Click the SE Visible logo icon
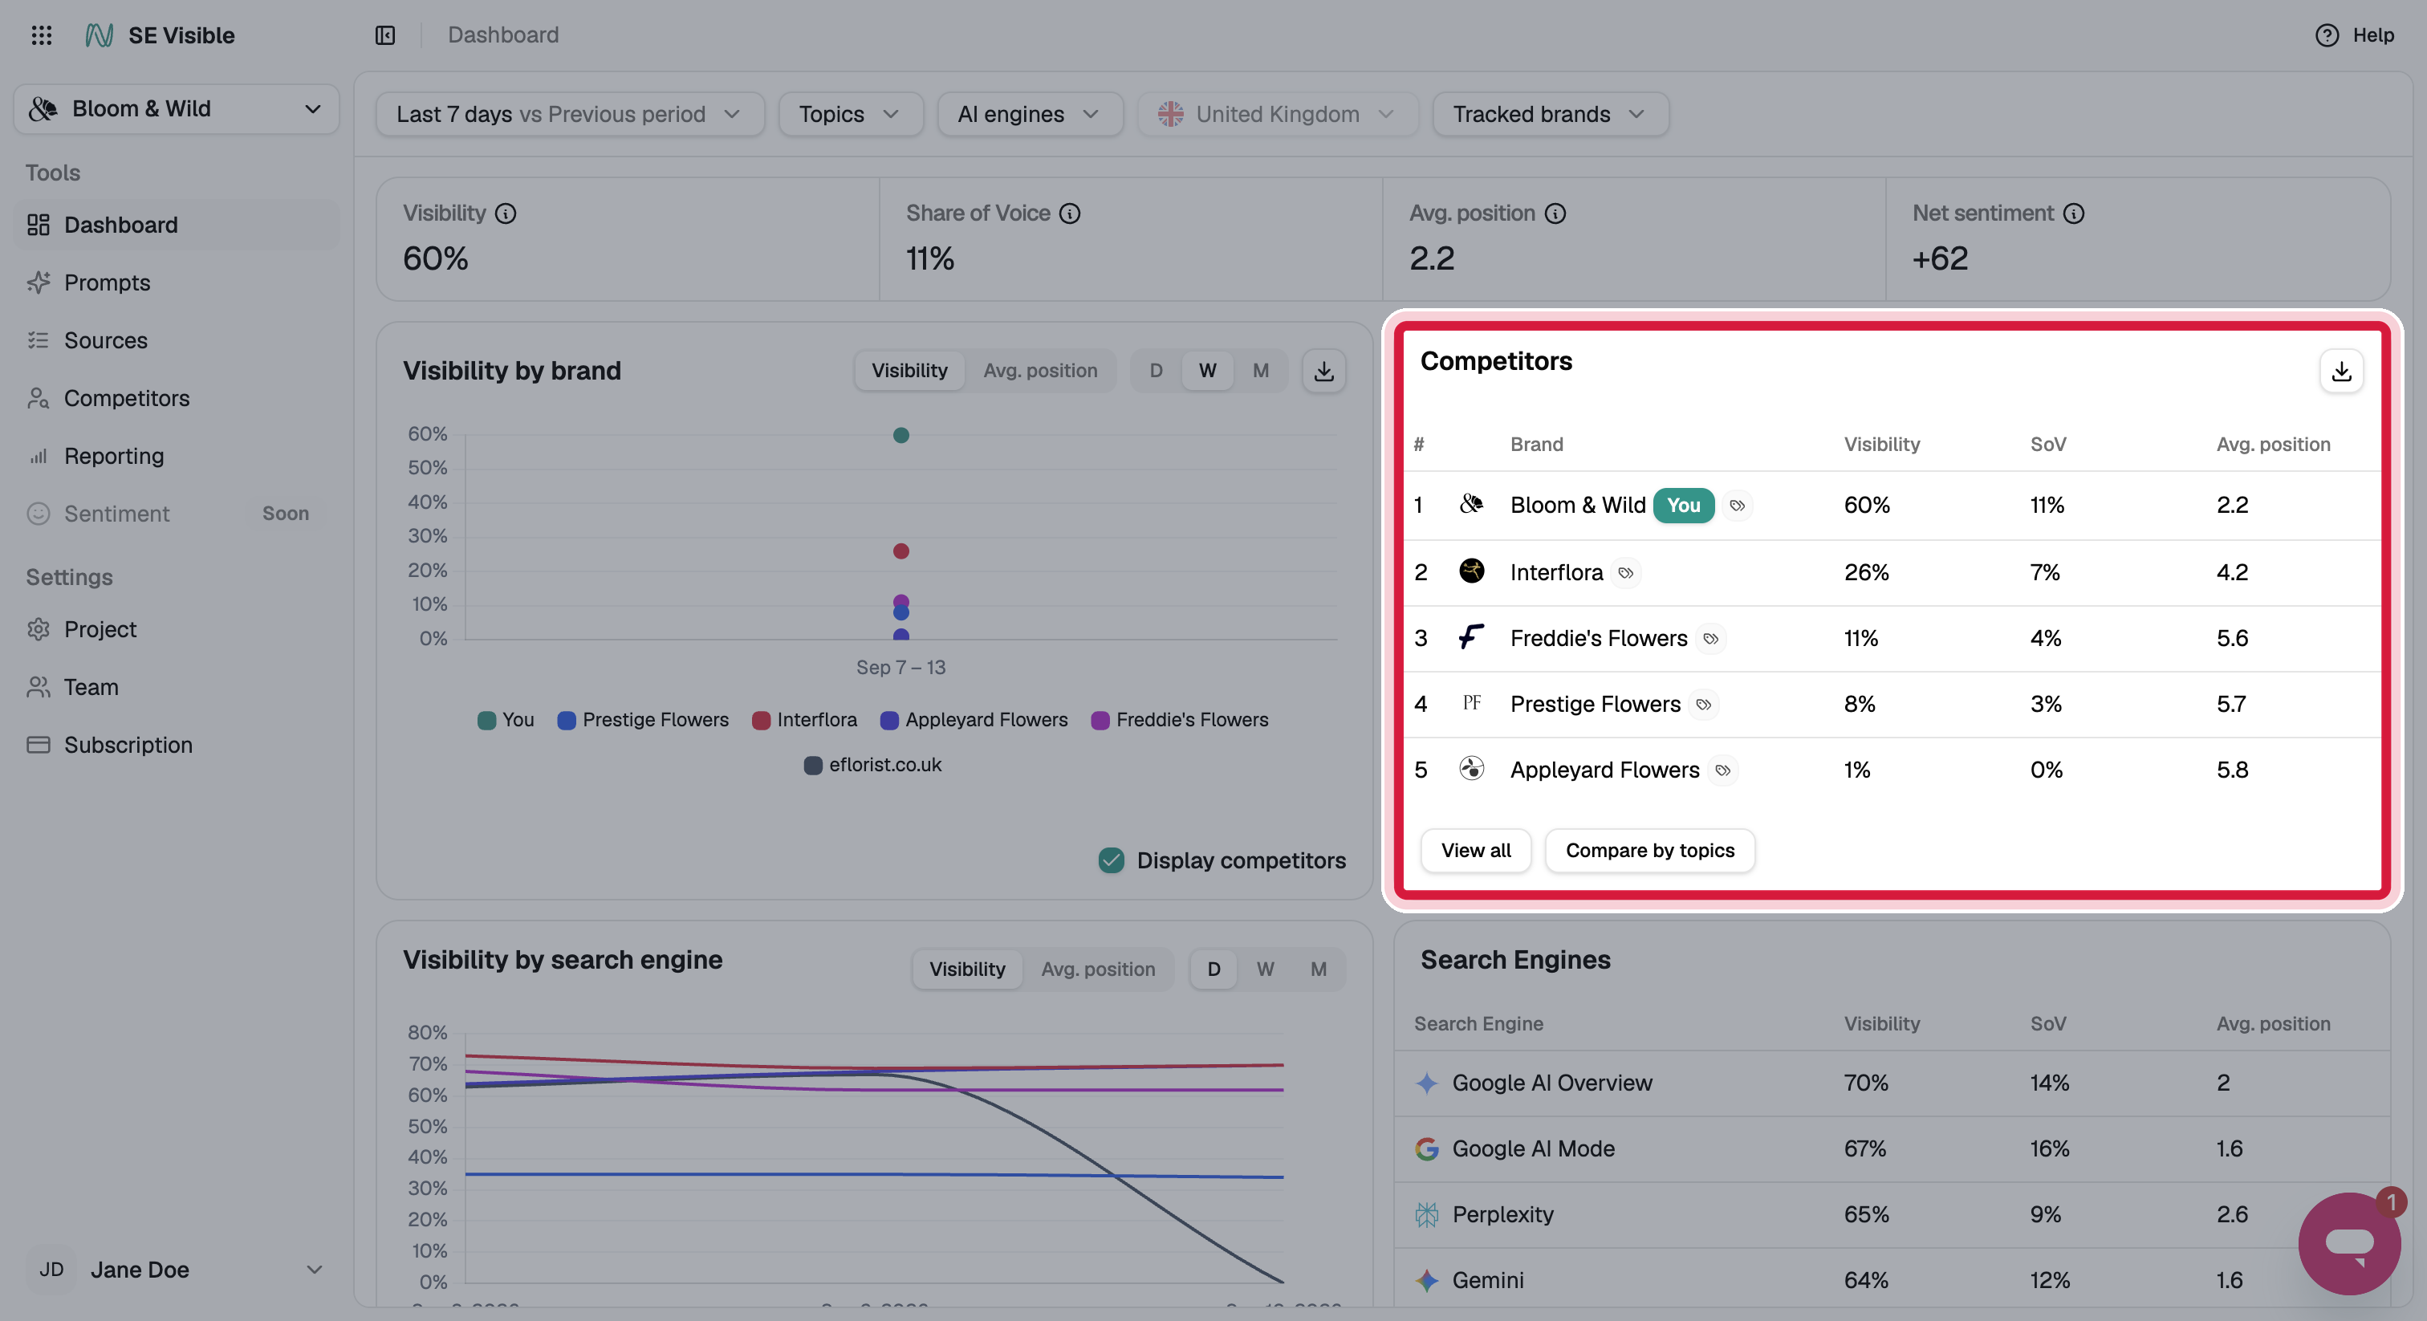 point(99,35)
